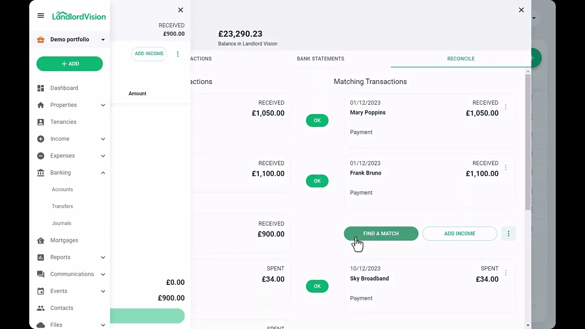Open three-dot menu beside Mary Poppins
Screen dimensions: 585x329
coord(505,107)
